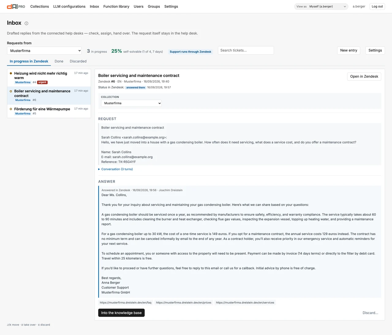Open the musterfirma en/services source link
Image resolution: width=392 pixels, height=335 pixels.
(x=245, y=303)
